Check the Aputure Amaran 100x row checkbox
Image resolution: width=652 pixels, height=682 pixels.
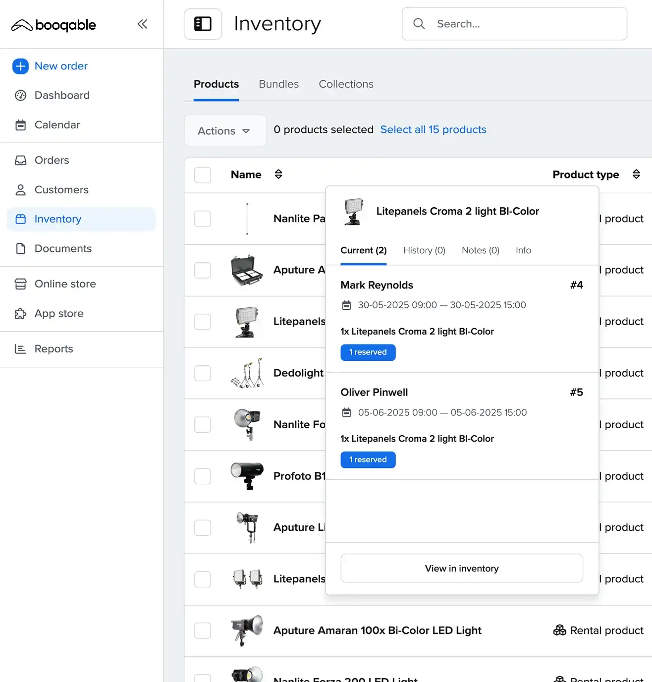click(x=203, y=630)
